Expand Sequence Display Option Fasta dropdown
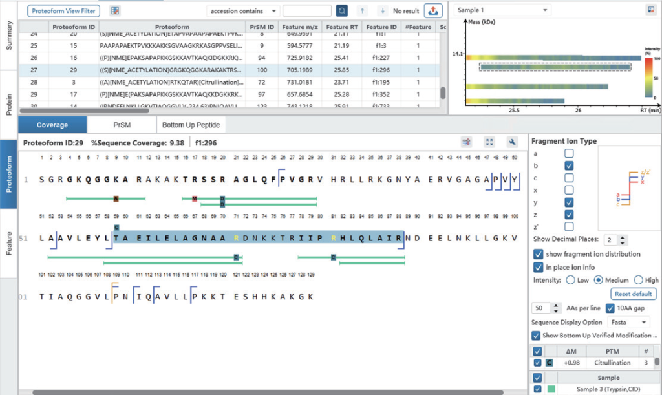Screen dimensions: 662x395 (x=628, y=321)
